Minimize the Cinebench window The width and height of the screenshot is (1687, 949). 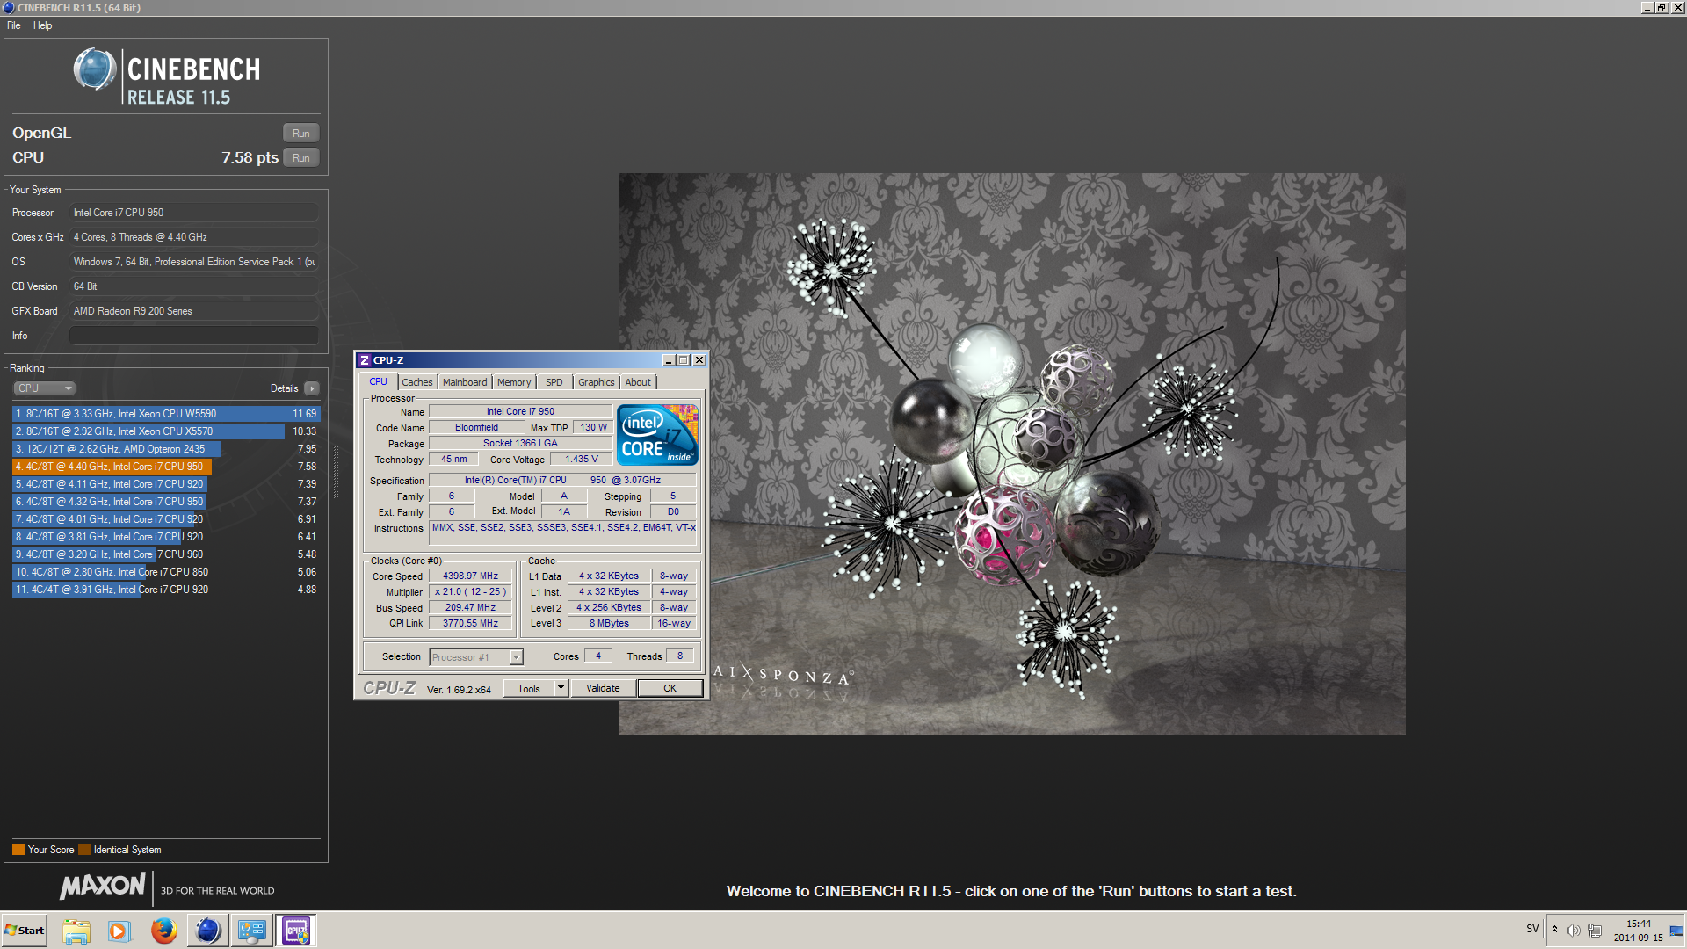point(1647,7)
